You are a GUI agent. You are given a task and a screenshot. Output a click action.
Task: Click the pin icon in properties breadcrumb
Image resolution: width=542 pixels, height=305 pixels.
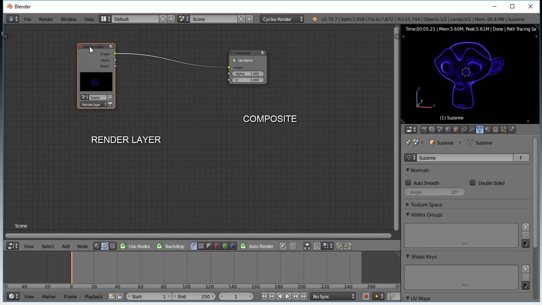(x=408, y=143)
